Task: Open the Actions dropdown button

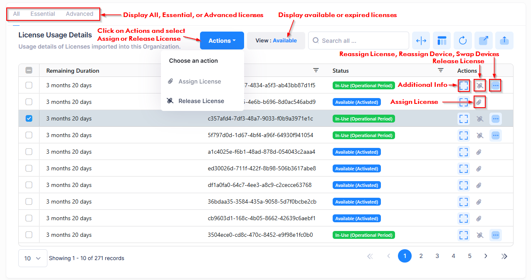Action: click(222, 41)
